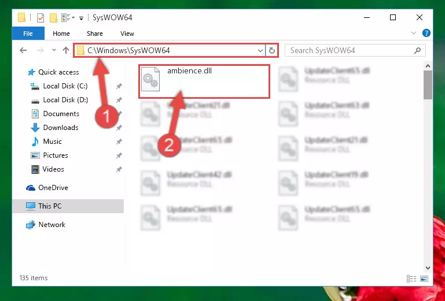Switch to Details view layout
The width and height of the screenshot is (445, 301).
tap(411, 278)
